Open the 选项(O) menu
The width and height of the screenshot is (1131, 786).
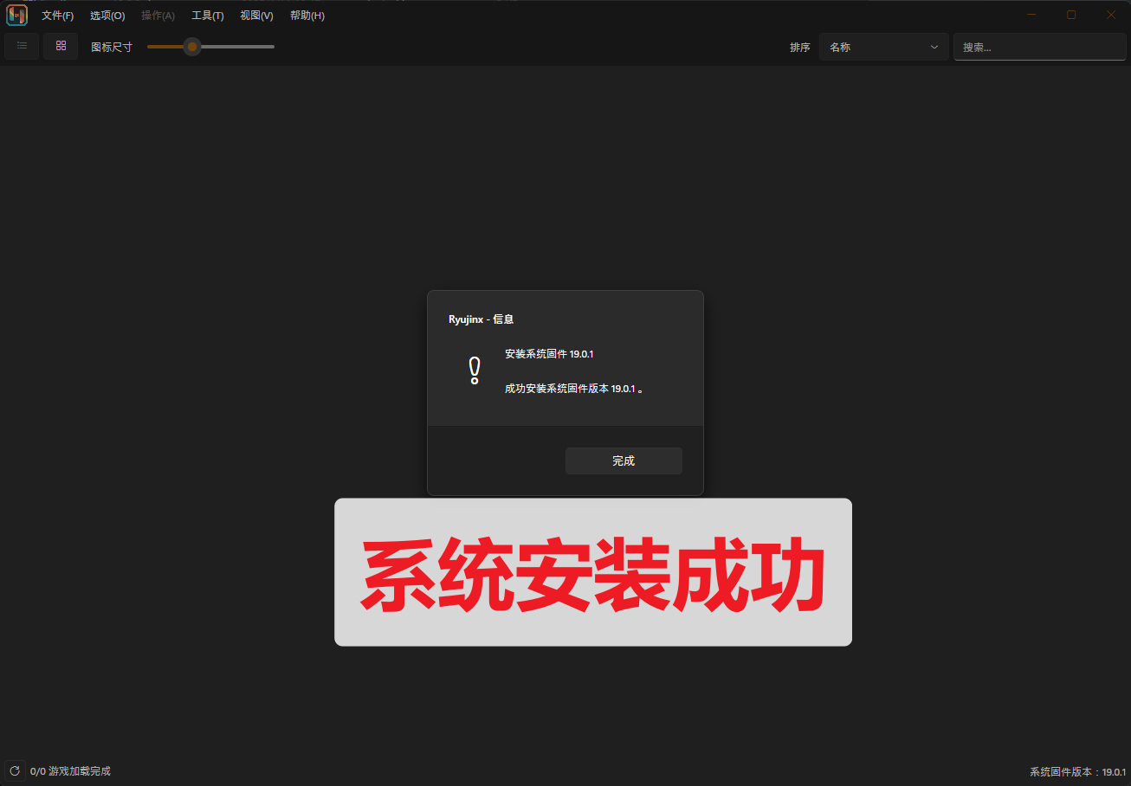tap(107, 16)
